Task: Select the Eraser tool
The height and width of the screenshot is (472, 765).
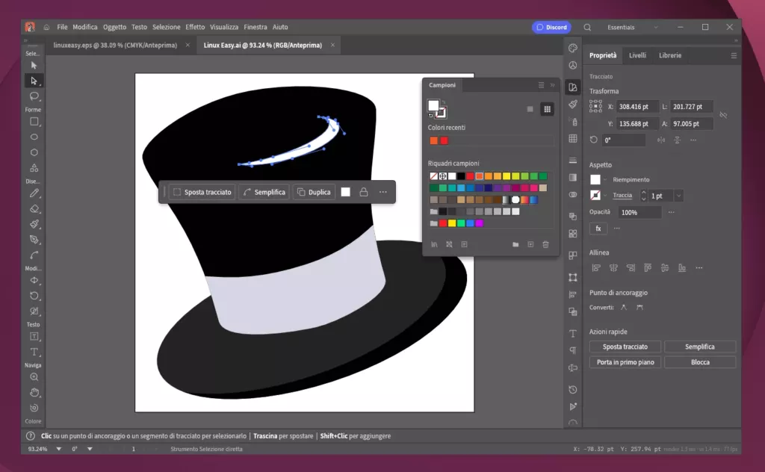Action: coord(34,209)
